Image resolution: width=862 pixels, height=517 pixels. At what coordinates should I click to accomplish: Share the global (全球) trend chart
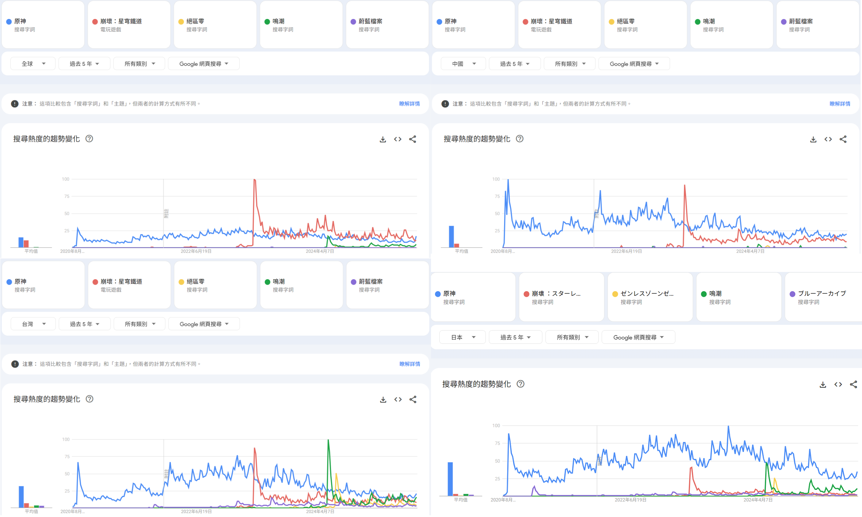[412, 139]
